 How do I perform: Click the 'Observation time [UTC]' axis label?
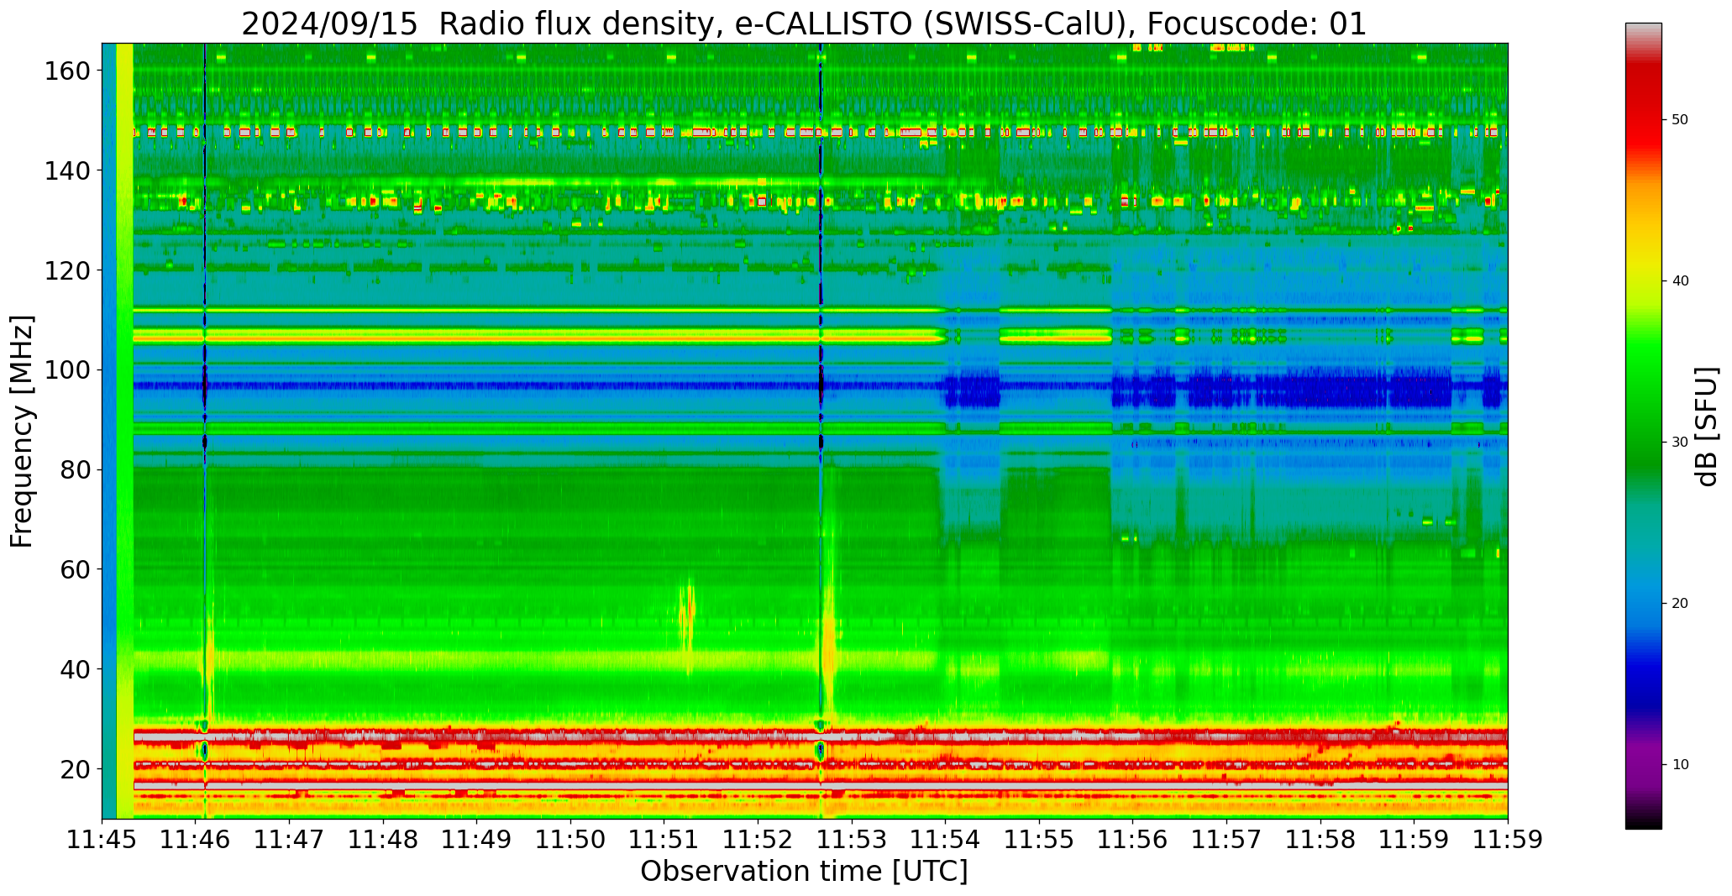[804, 872]
